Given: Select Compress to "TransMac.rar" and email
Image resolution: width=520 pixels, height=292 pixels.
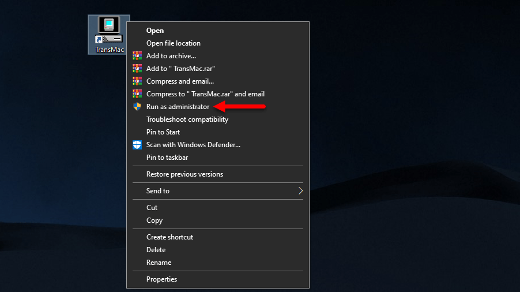Looking at the screenshot, I should 218,94.
